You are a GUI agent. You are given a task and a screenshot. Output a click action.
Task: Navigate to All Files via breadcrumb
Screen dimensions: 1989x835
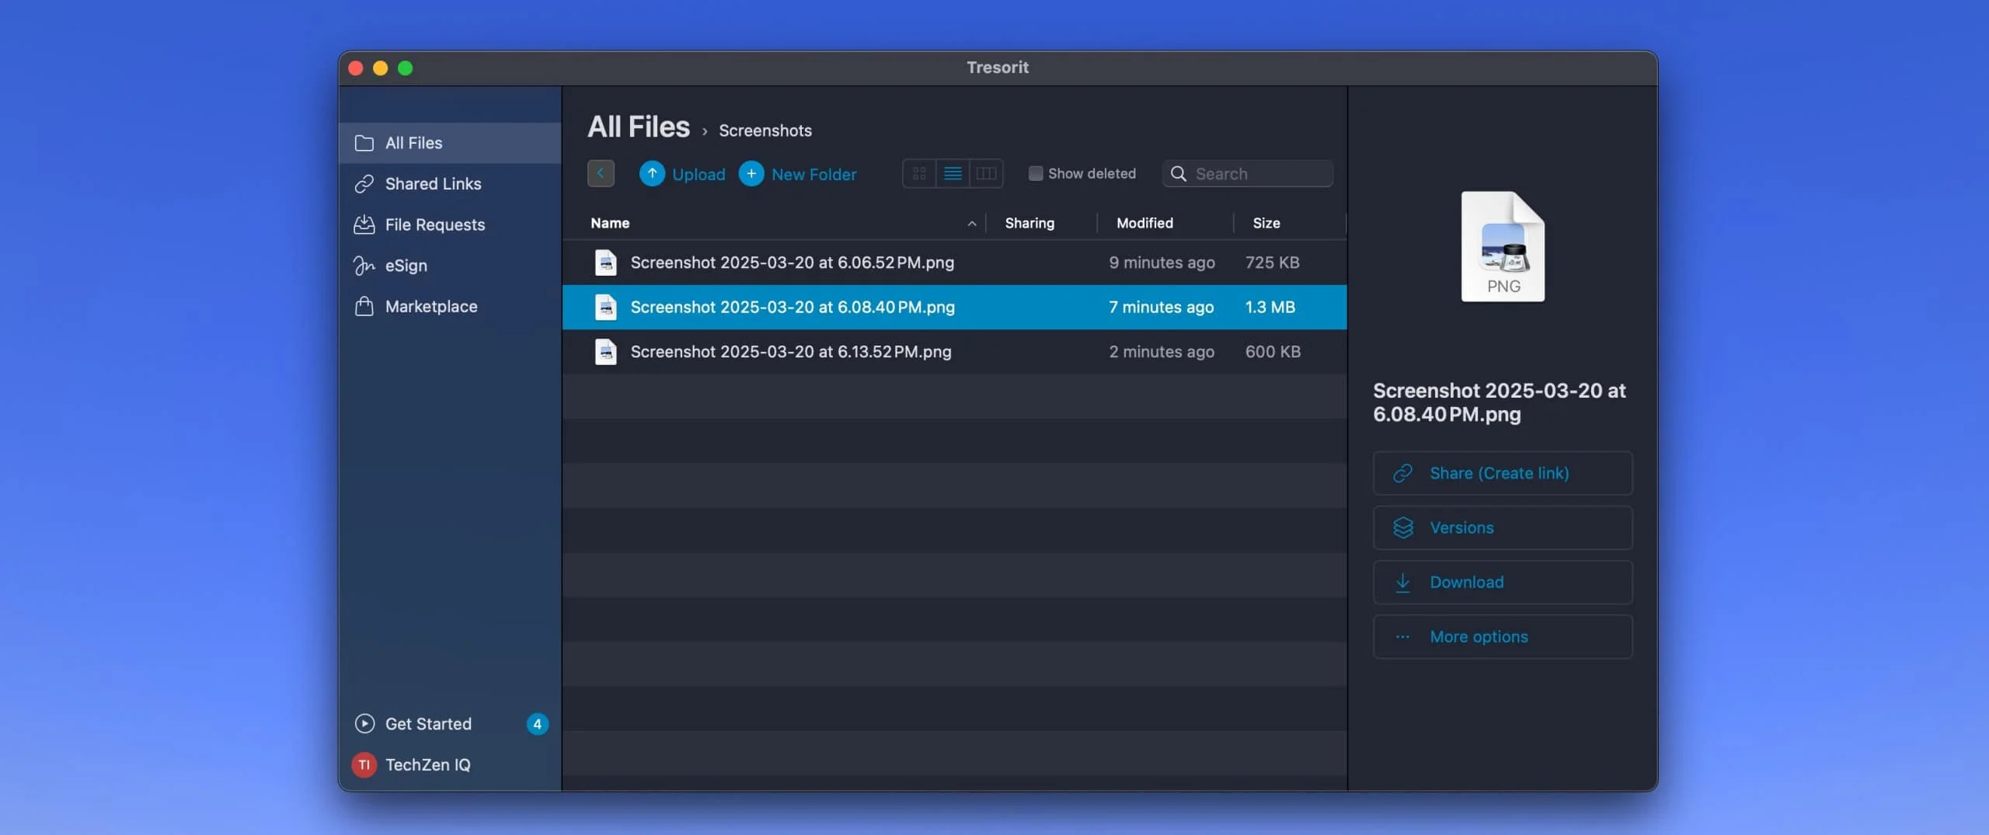(639, 127)
